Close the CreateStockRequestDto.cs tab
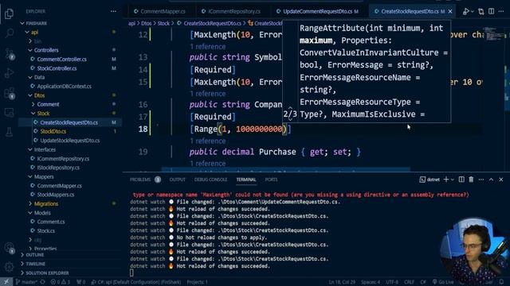This screenshot has width=510, height=286. [x=450, y=11]
